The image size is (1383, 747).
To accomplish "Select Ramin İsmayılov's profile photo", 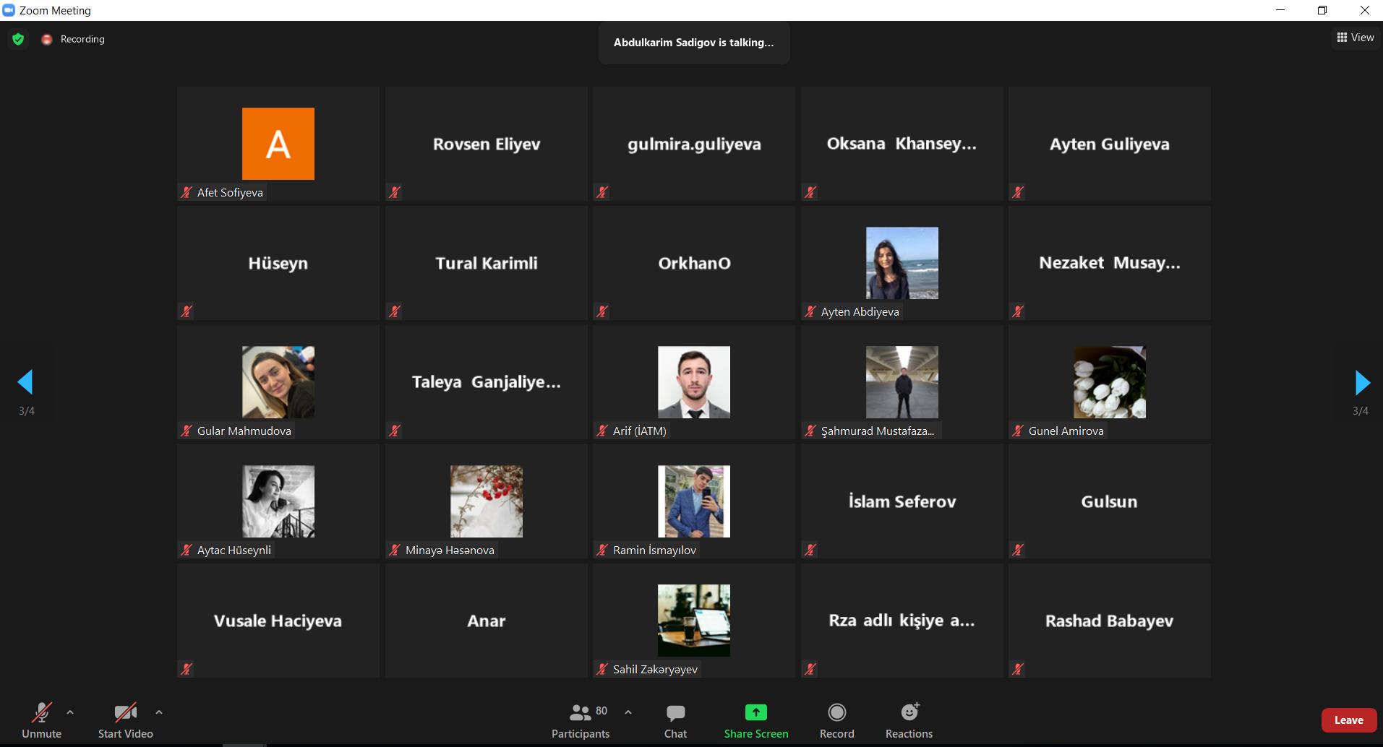I will (x=694, y=501).
